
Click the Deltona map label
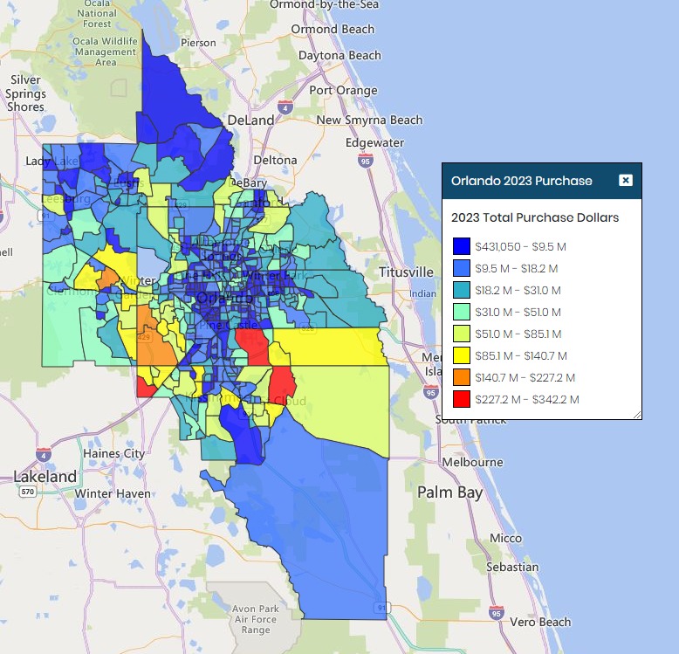point(276,161)
